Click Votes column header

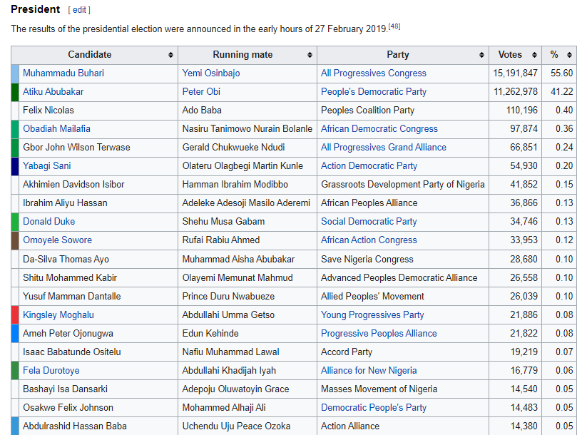point(515,55)
